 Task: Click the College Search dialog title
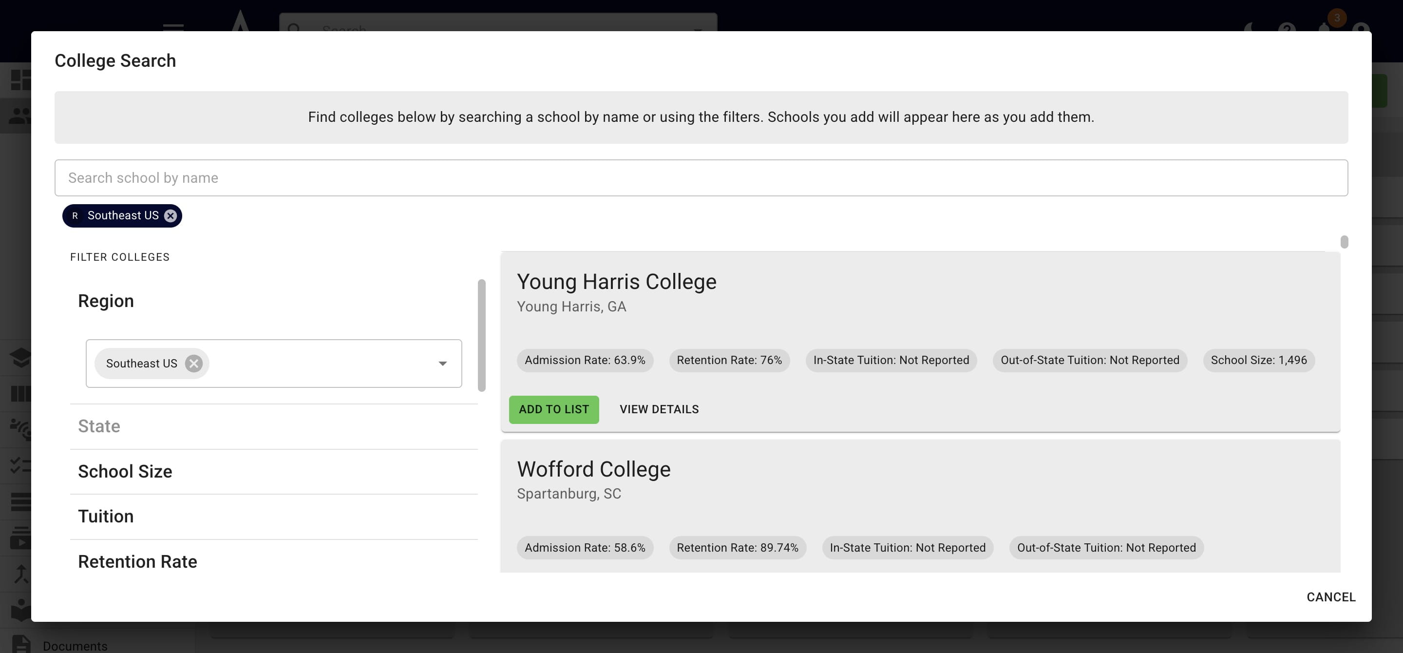click(115, 60)
